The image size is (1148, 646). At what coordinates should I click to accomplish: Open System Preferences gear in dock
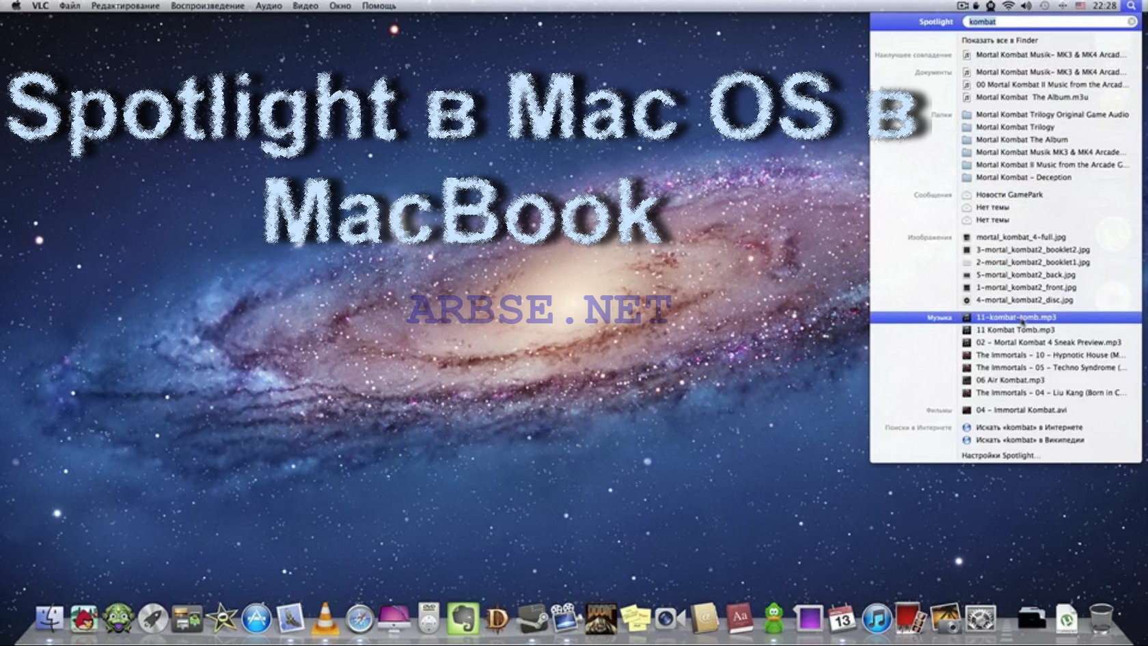click(x=980, y=619)
